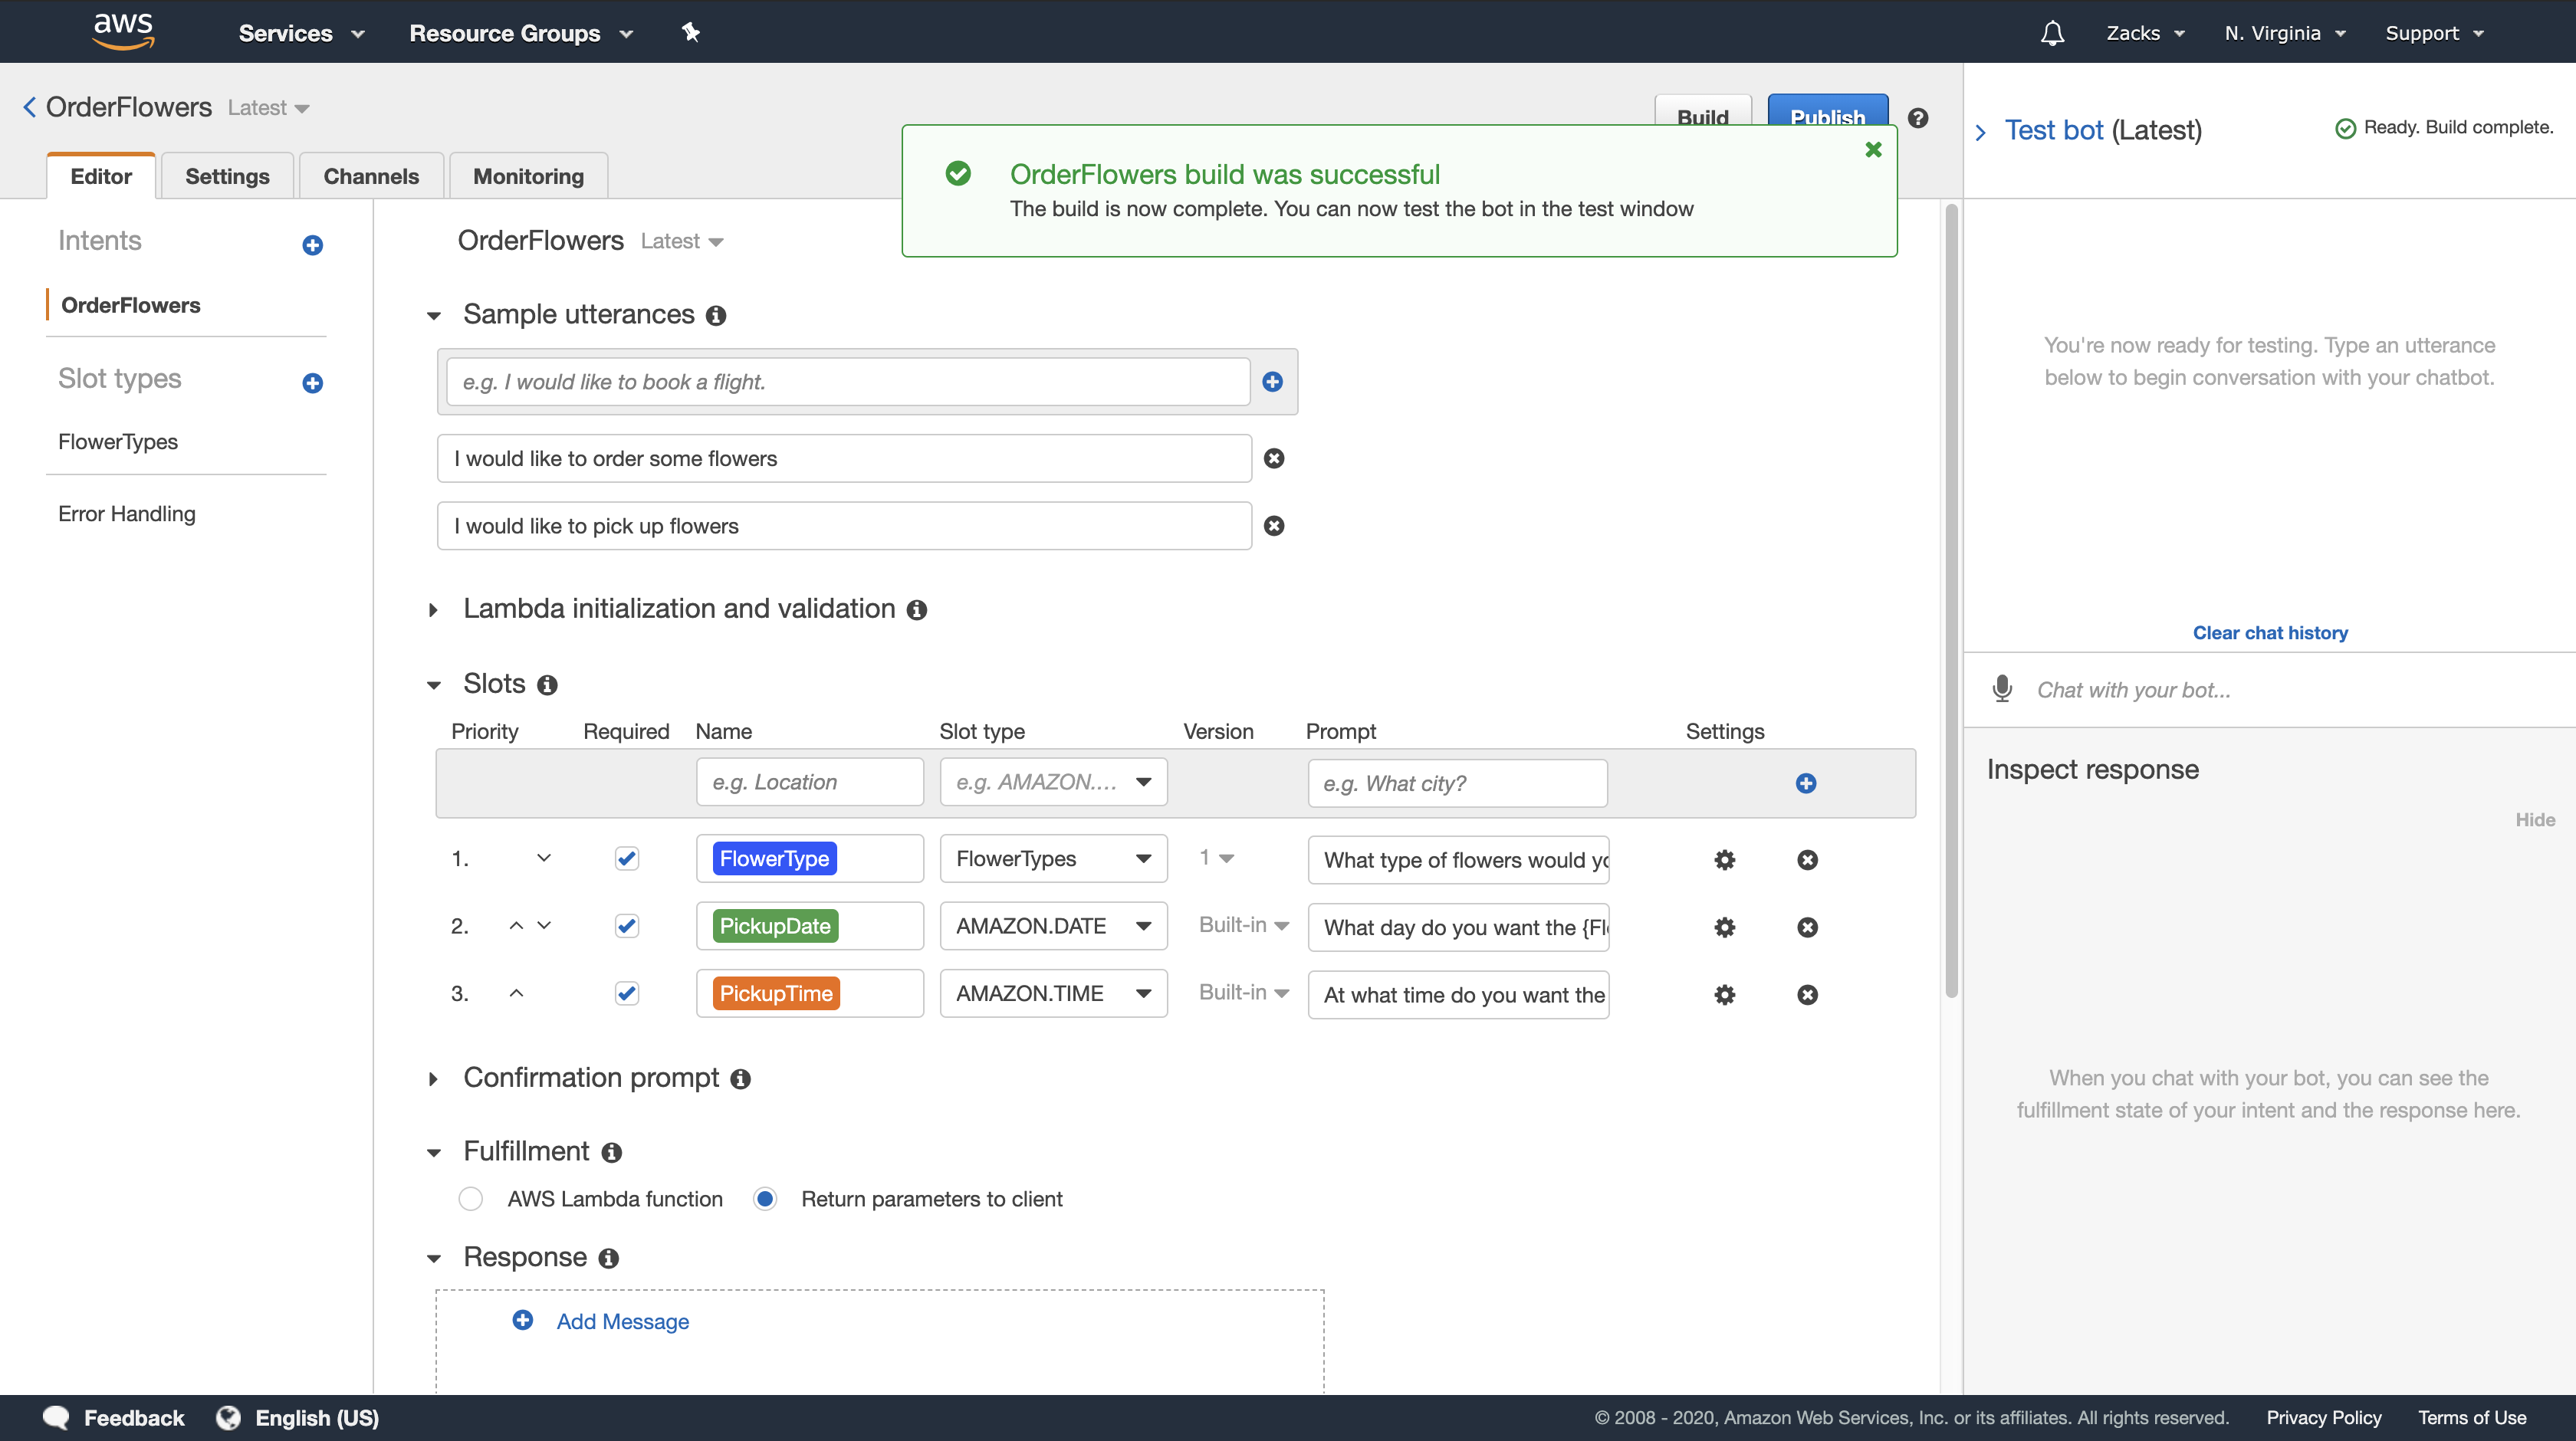Toggle Required checkbox for PickupDate slot
The height and width of the screenshot is (1441, 2576).
(626, 926)
